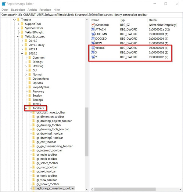Click the (Standard) string value icon
183x192 pixels.
93,25
